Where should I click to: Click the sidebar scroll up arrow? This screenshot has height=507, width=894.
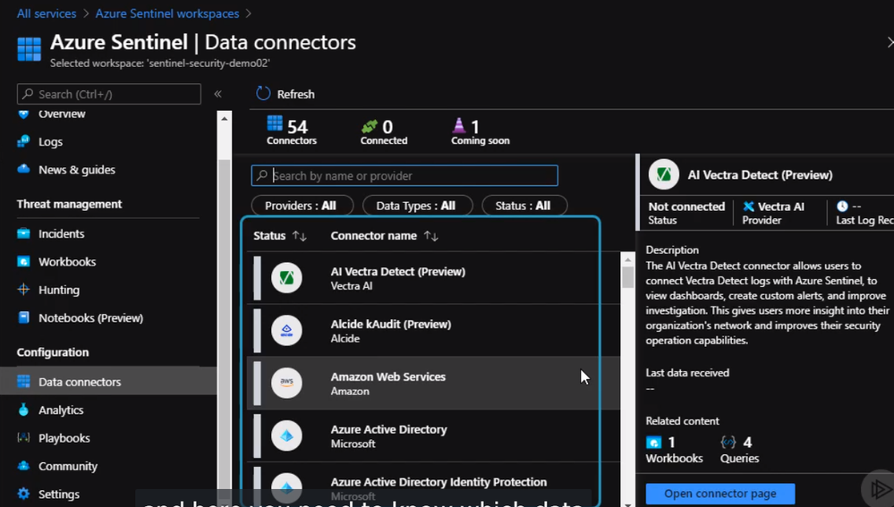pyautogui.click(x=224, y=119)
